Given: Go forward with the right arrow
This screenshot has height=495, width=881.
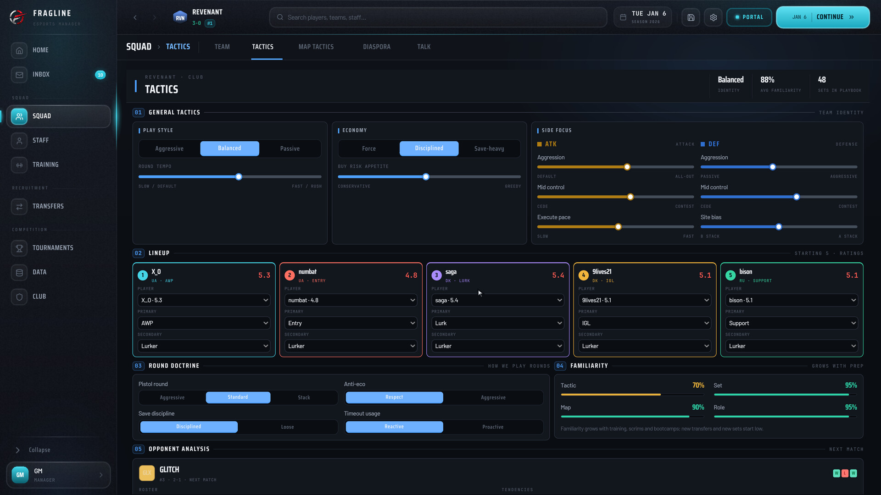Looking at the screenshot, I should click(x=154, y=17).
